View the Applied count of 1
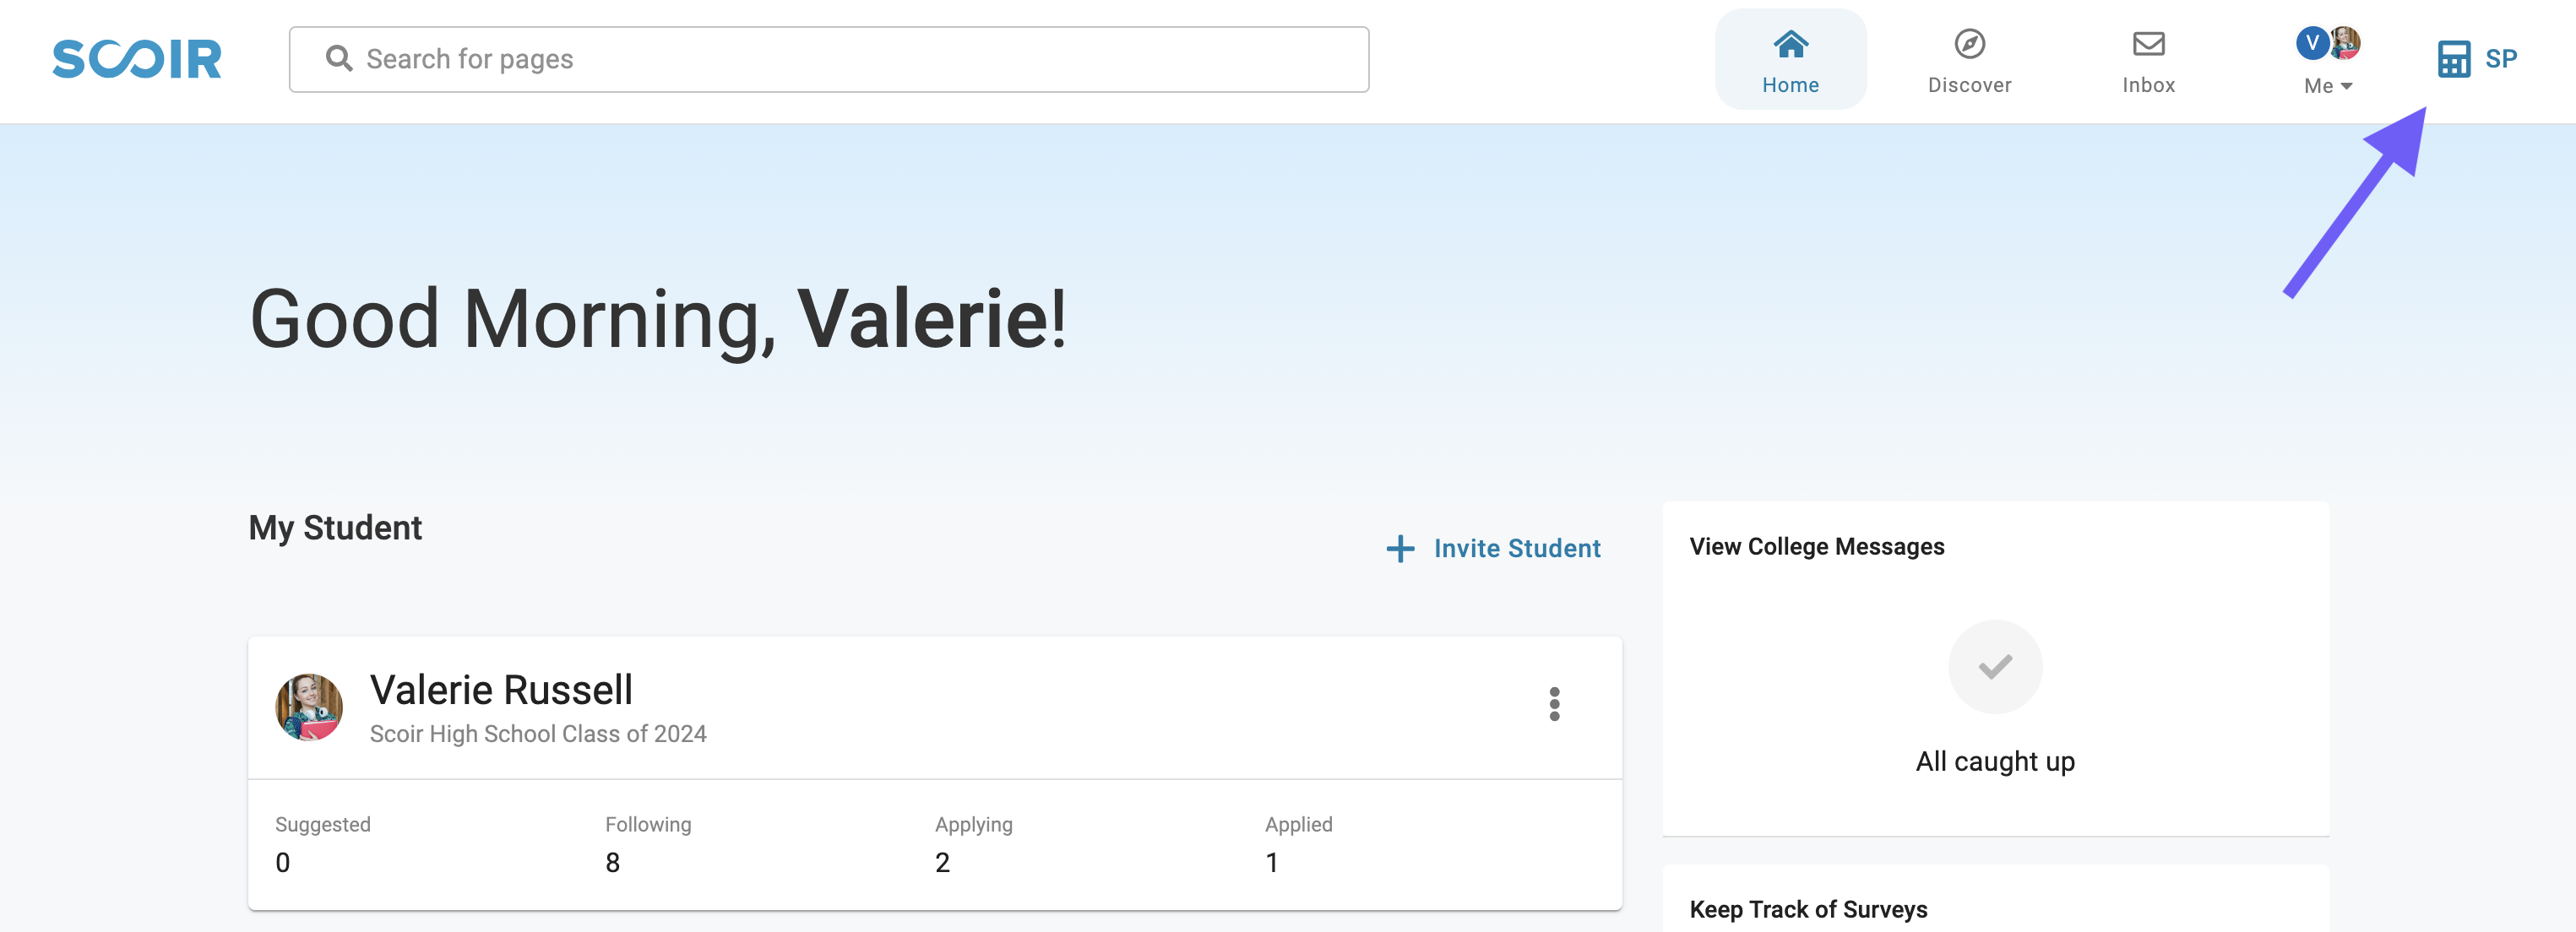This screenshot has width=2576, height=932. click(x=1271, y=862)
